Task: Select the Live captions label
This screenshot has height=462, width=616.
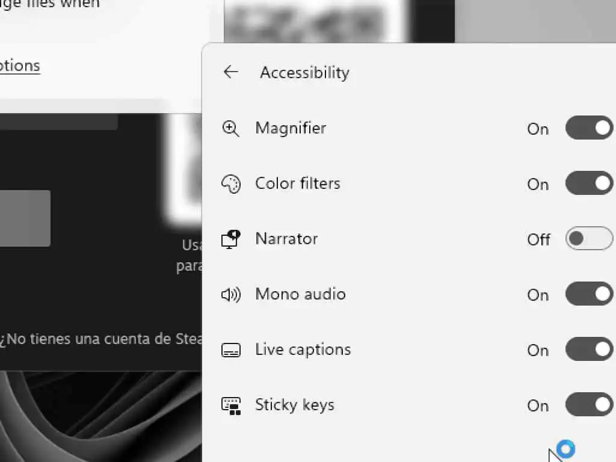Action: [303, 350]
